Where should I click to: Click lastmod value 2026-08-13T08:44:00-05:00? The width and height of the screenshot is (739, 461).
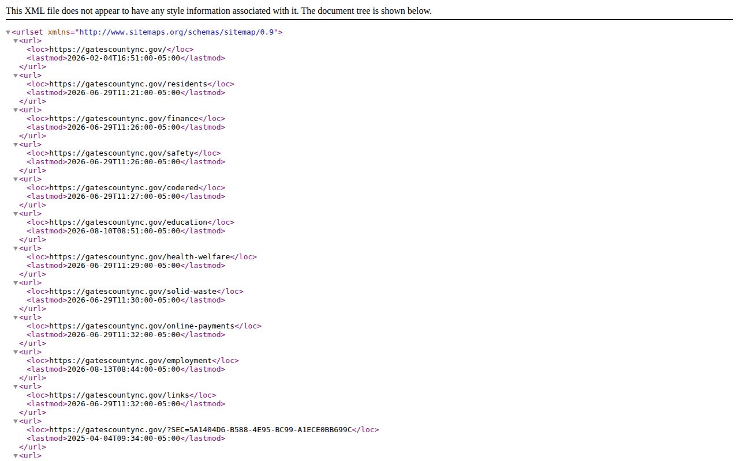124,369
